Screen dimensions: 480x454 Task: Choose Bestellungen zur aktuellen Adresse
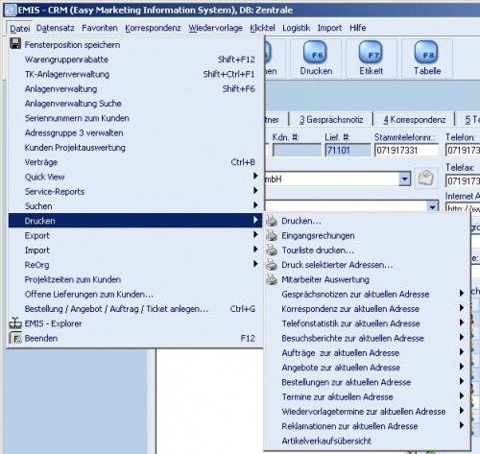[x=367, y=382]
